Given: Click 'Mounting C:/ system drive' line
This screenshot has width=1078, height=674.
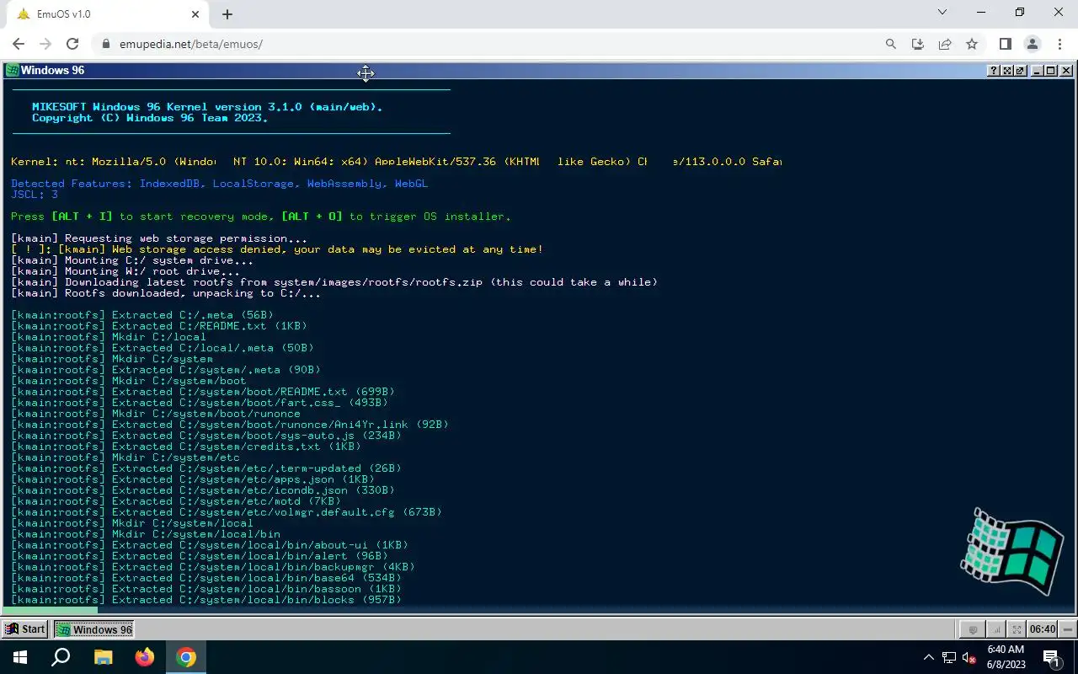Looking at the screenshot, I should [x=132, y=260].
